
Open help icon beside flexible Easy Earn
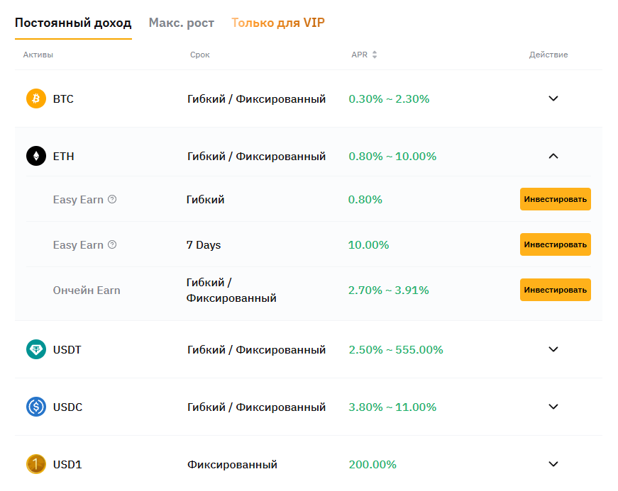coord(112,200)
